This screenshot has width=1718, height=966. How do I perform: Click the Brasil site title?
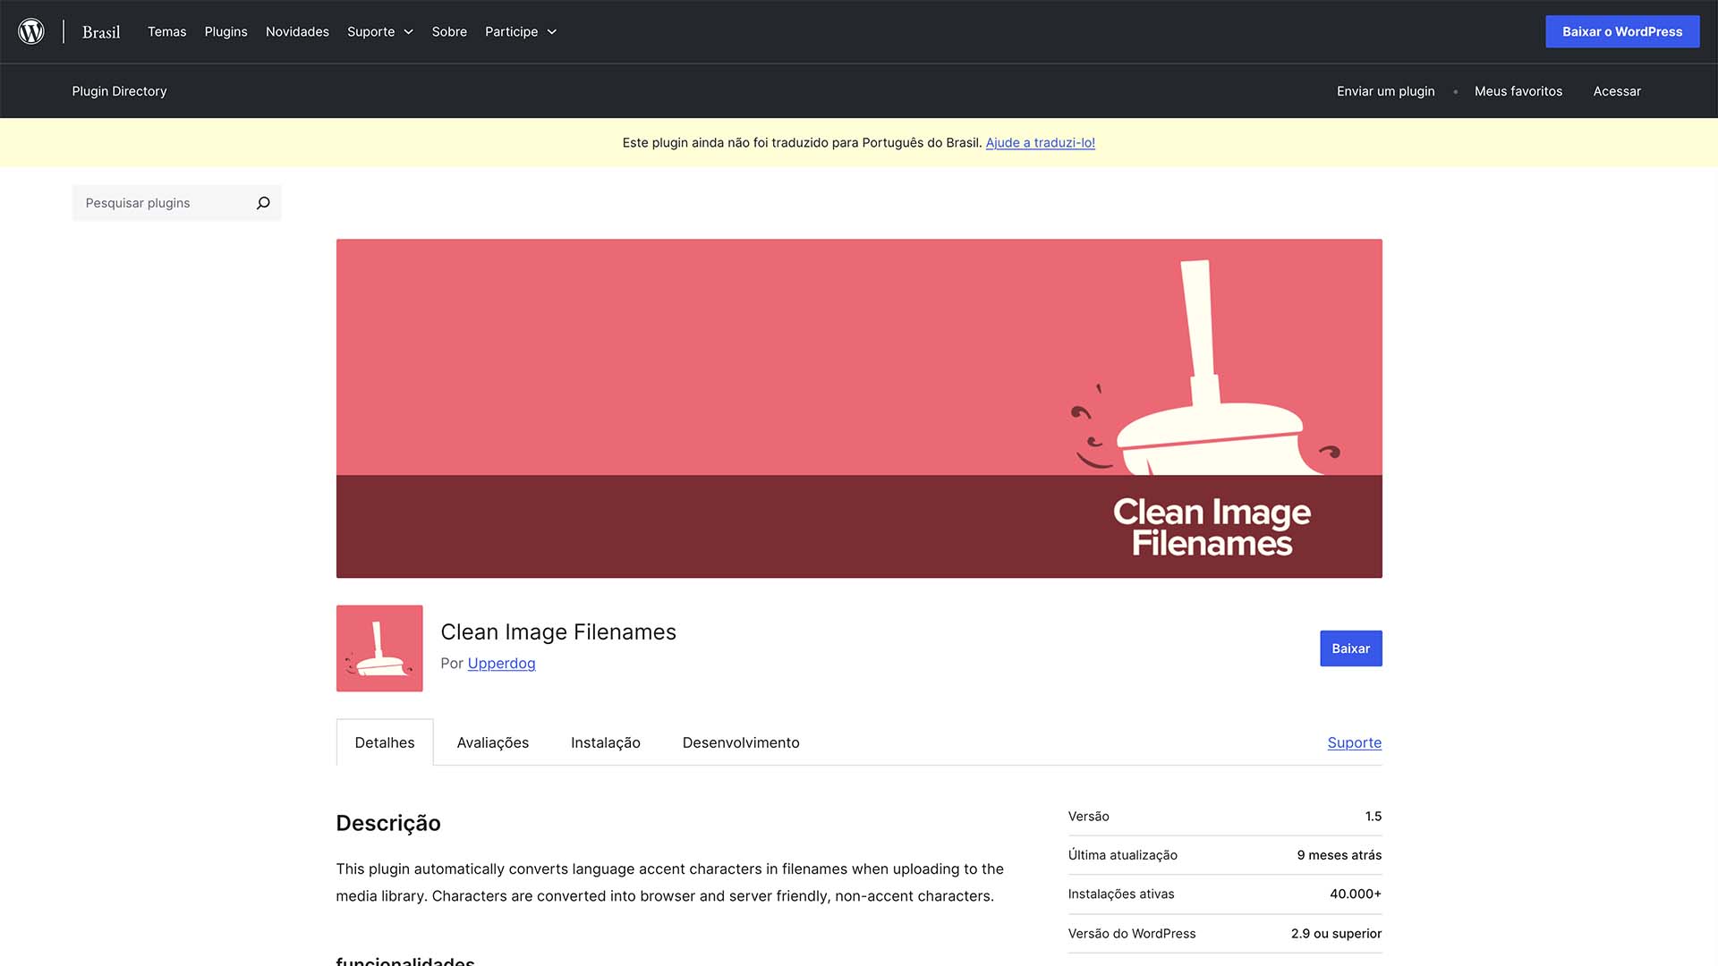point(101,32)
